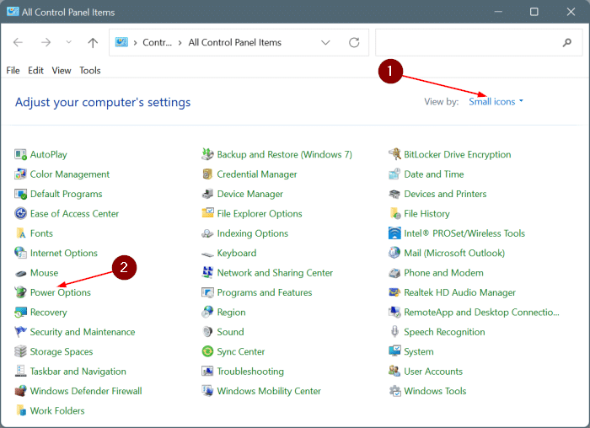Click the AutoPlay icon
This screenshot has height=428, width=590.
[20, 154]
